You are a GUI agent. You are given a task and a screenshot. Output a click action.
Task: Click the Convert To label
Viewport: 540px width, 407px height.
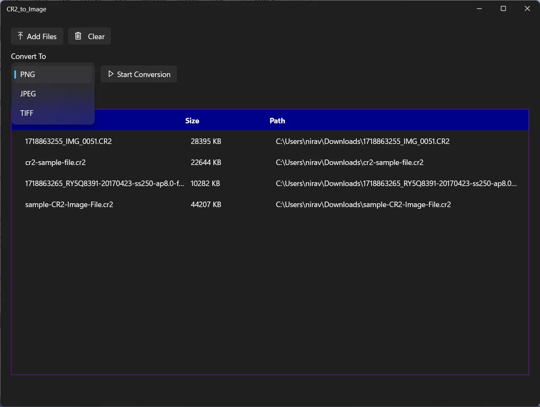[29, 56]
